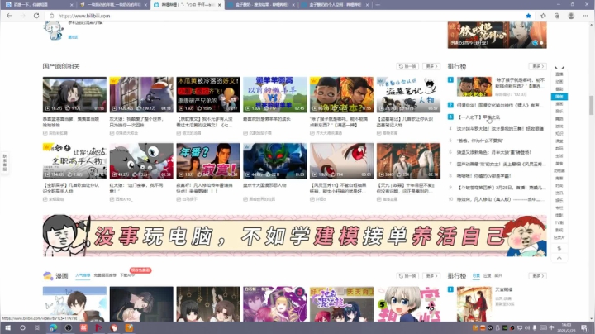The image size is (595, 334).
Task: Jump to 鬼畜 in right side navigation
Action: point(559,178)
